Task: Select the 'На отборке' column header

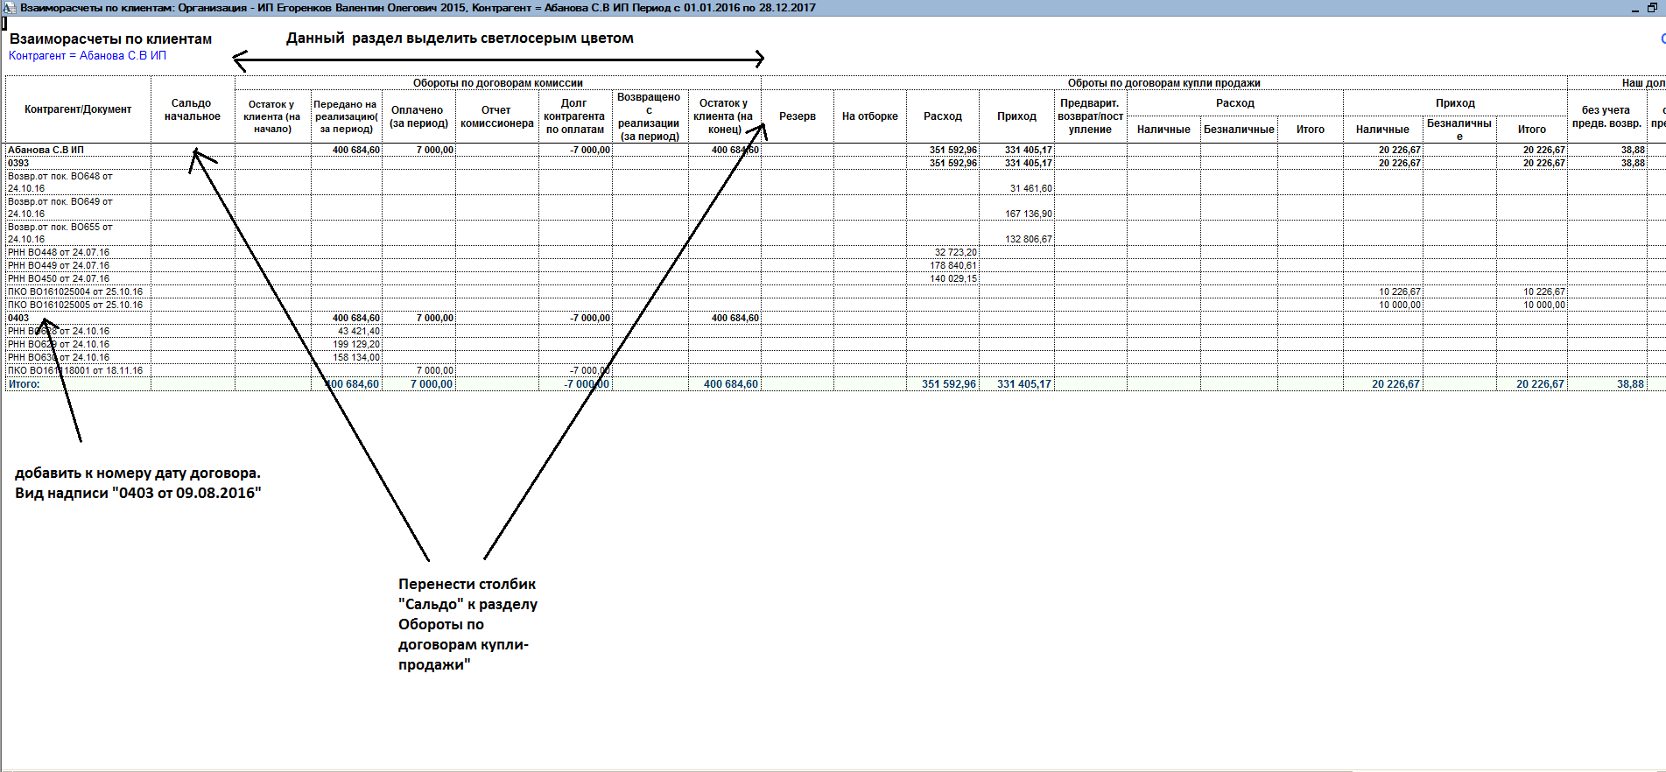Action: [869, 116]
